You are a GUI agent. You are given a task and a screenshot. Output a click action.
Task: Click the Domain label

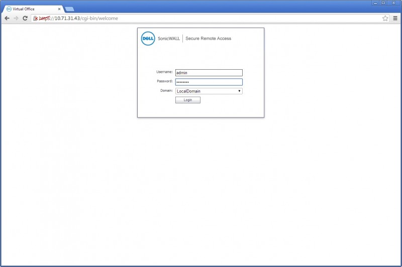pyautogui.click(x=166, y=91)
